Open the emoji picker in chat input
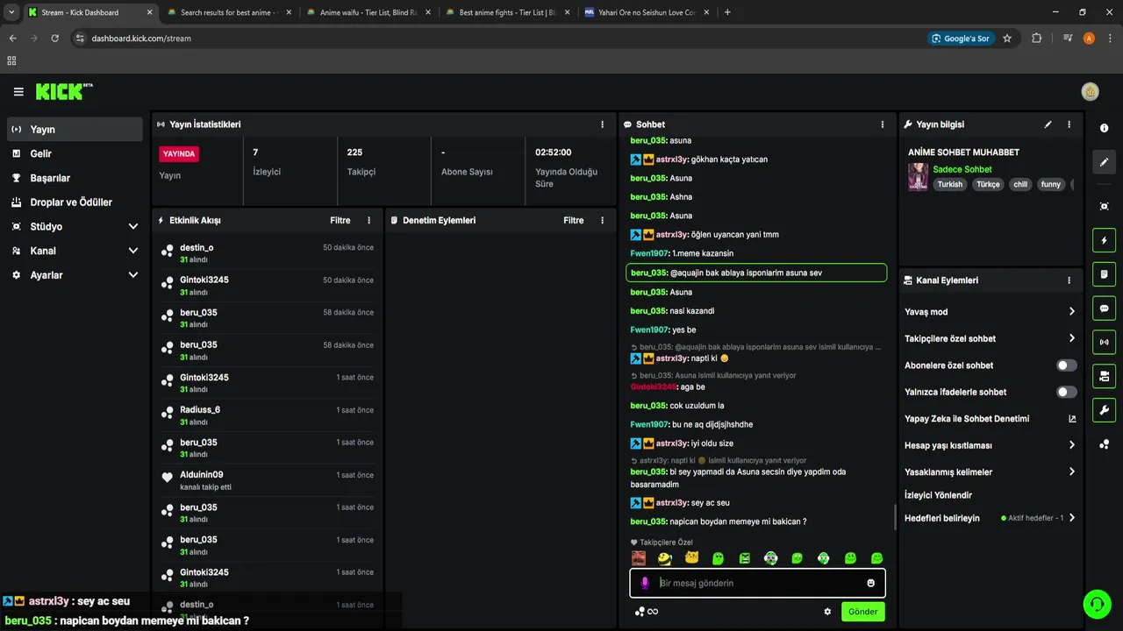Image resolution: width=1123 pixels, height=631 pixels. click(x=870, y=583)
